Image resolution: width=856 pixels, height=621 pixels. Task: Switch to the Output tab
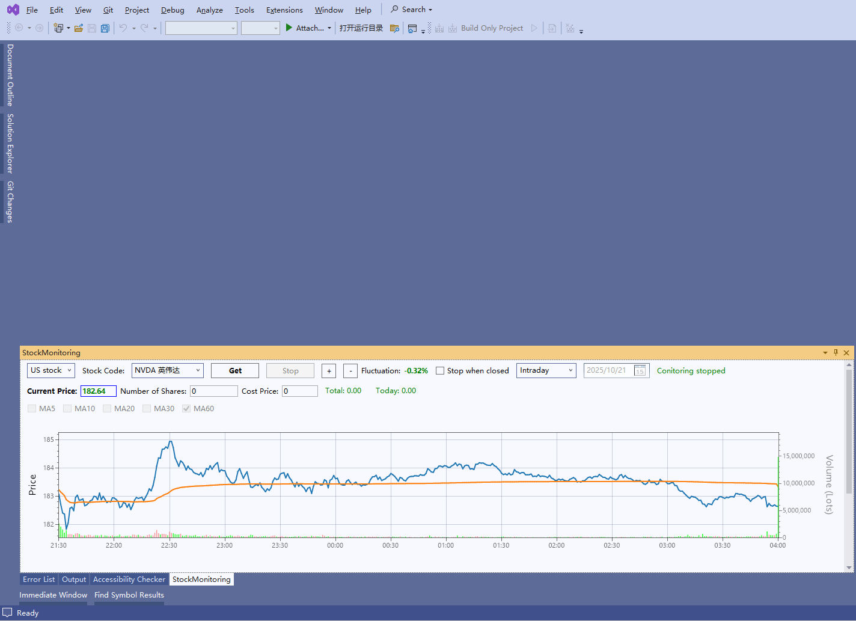pyautogui.click(x=74, y=580)
